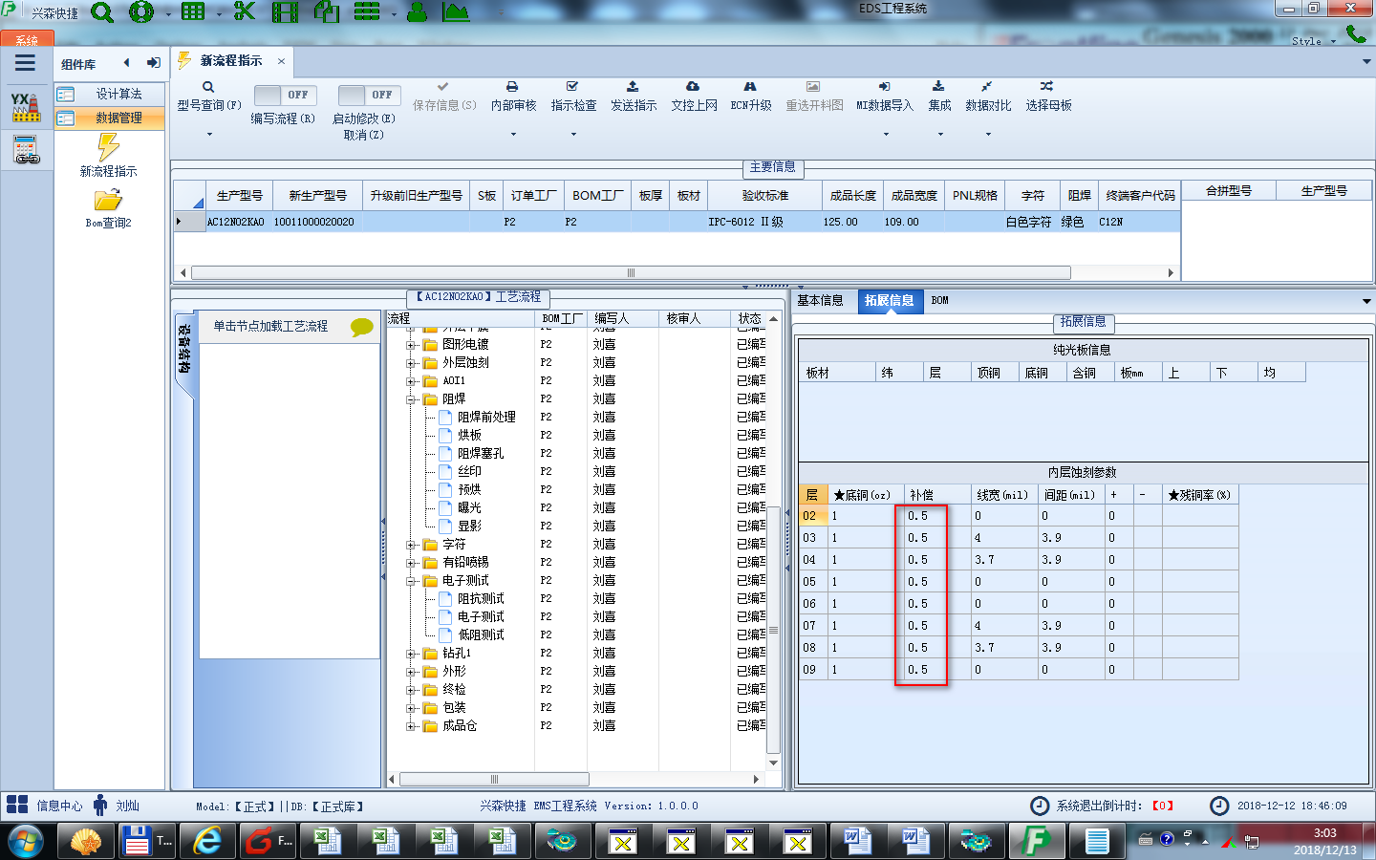Click the main info grid horizontal scrollbar
The width and height of the screenshot is (1376, 860).
(631, 273)
